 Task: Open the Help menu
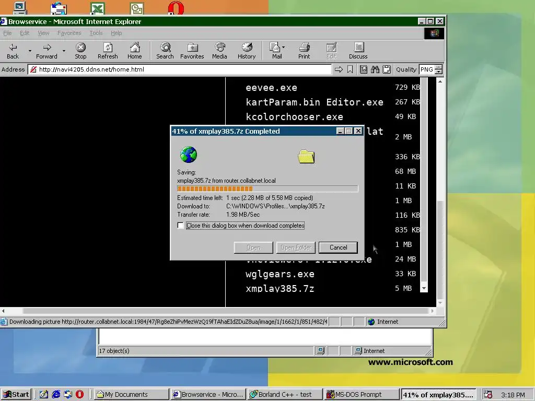pyautogui.click(x=117, y=33)
